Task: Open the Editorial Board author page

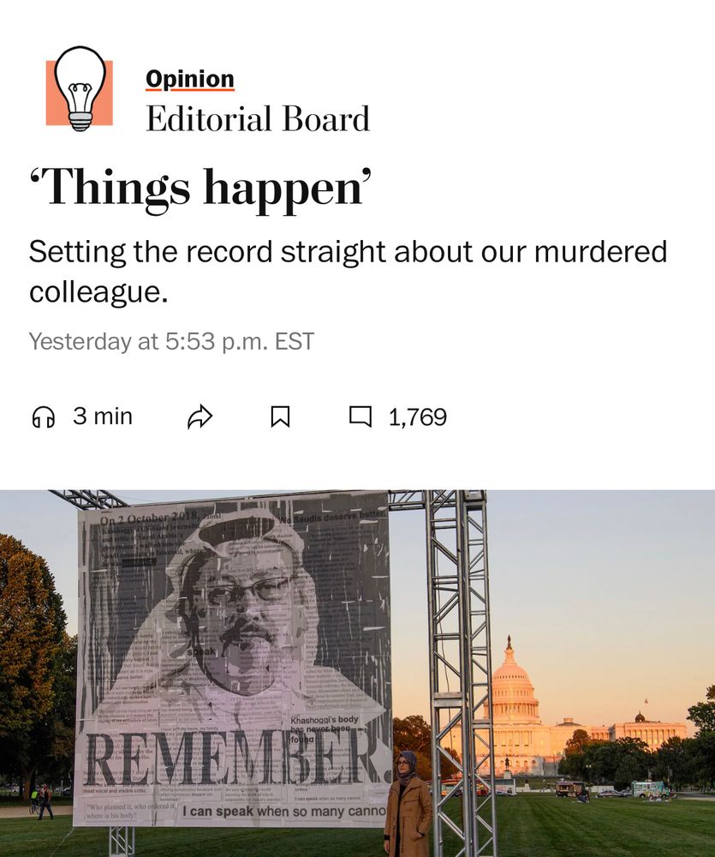Action: point(258,118)
